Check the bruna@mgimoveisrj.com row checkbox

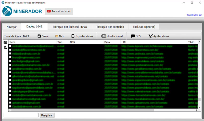point(10,57)
